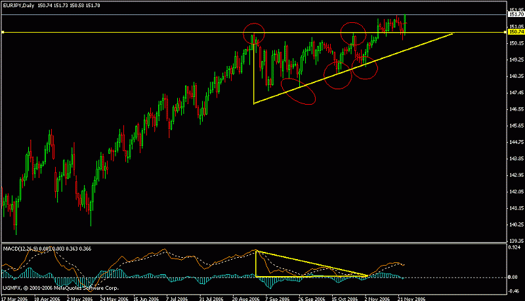Click the 17 Mar 2006 date label
The image size is (525, 301).
point(14,297)
